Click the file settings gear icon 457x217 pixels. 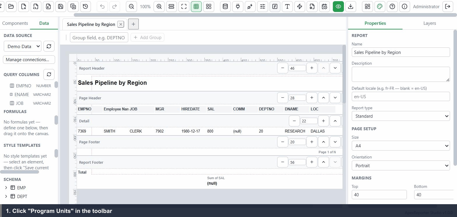[x=312, y=6]
